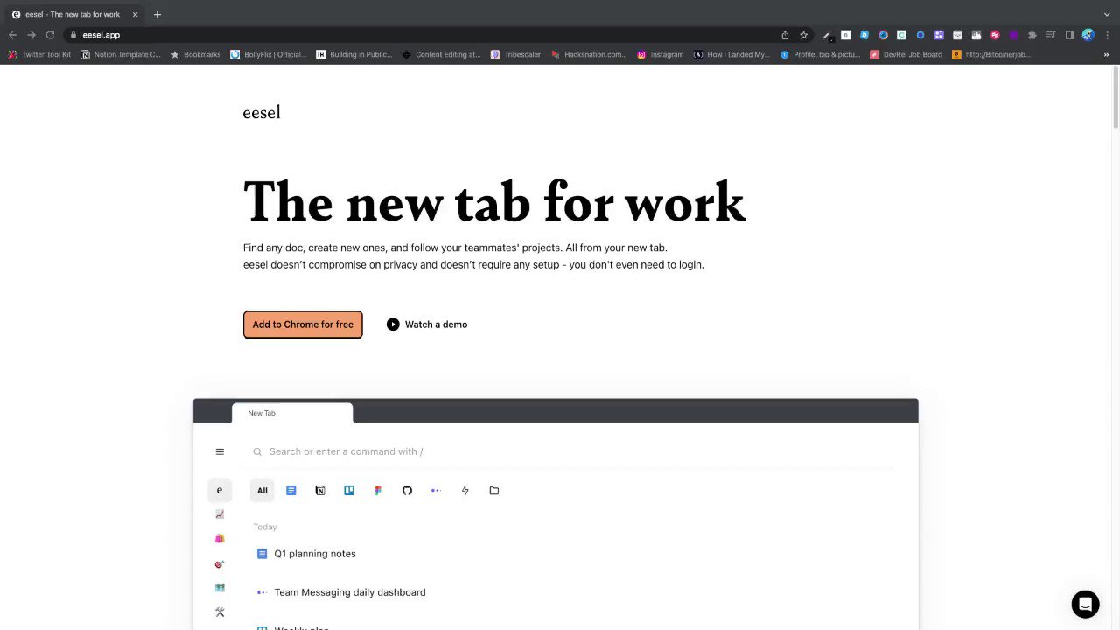
Task: Select the Notion filter icon
Action: pos(319,490)
